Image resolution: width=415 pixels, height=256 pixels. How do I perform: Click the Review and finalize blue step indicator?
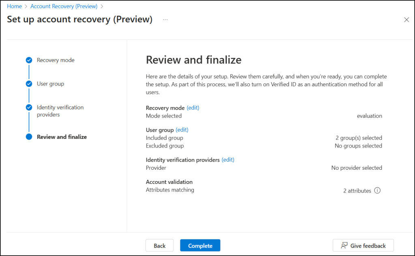(x=29, y=137)
